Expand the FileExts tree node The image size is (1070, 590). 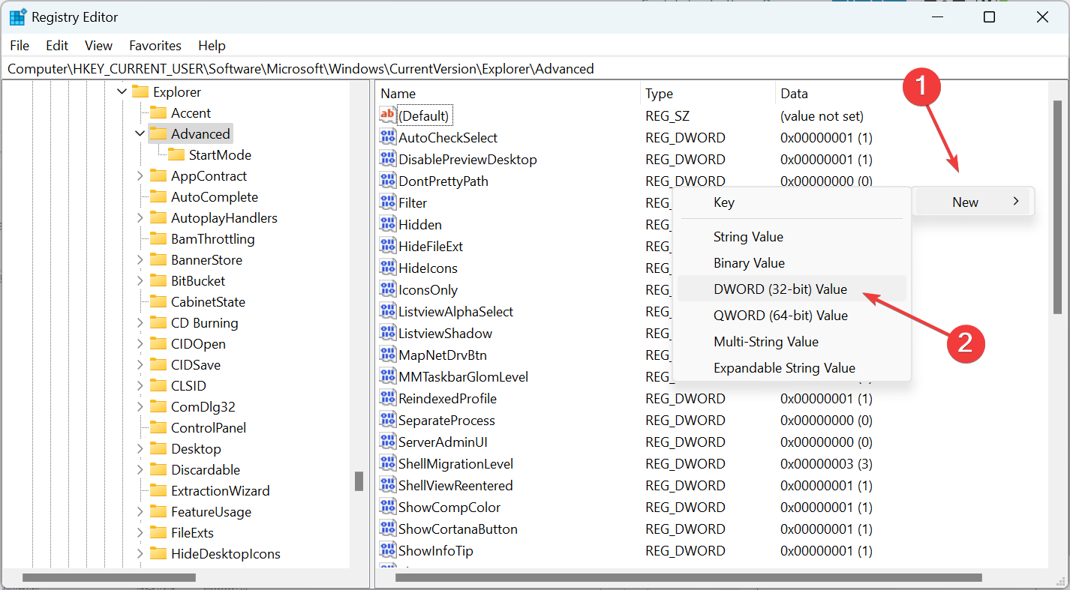[140, 532]
